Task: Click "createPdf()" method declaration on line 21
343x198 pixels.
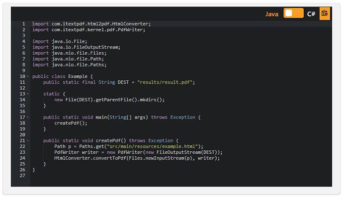Action: pos(111,140)
